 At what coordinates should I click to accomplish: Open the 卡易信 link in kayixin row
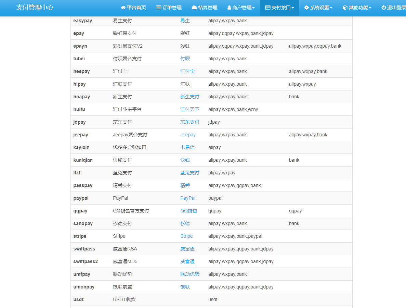click(x=187, y=148)
